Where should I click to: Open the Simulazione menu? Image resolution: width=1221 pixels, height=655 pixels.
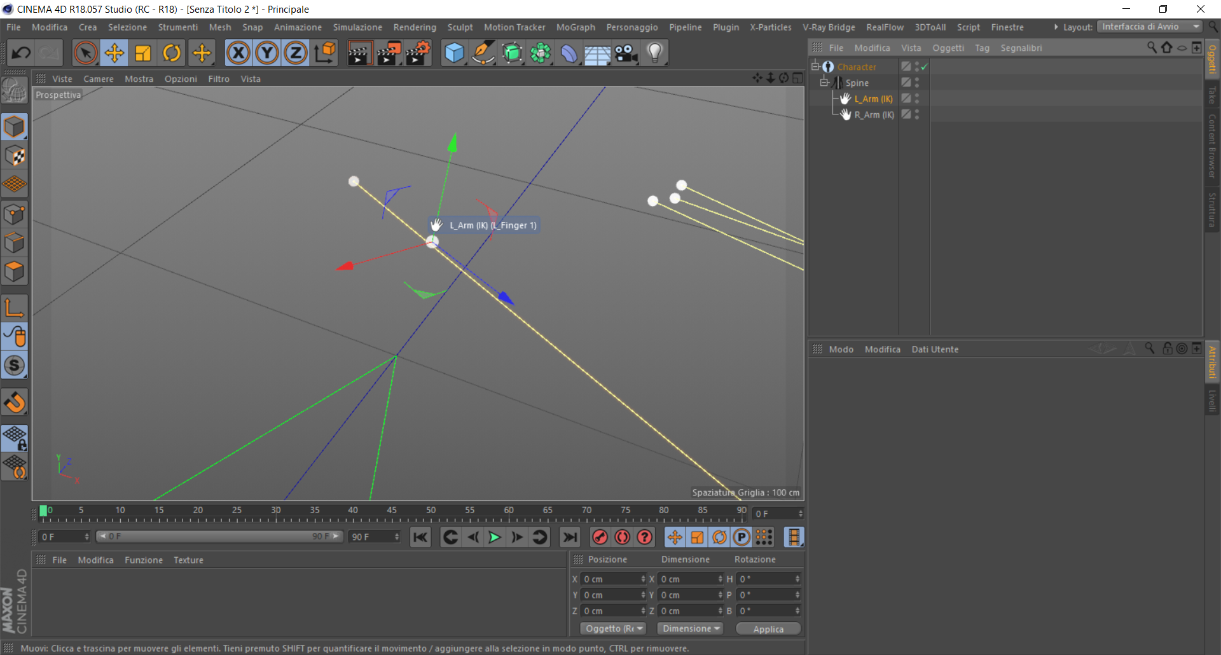357,27
